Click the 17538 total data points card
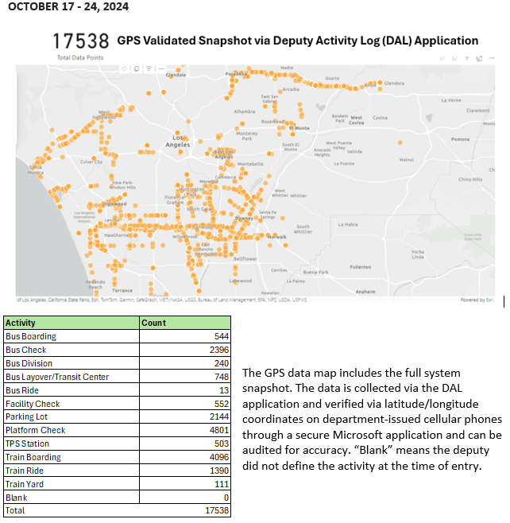This screenshot has height=523, width=510. (x=80, y=43)
